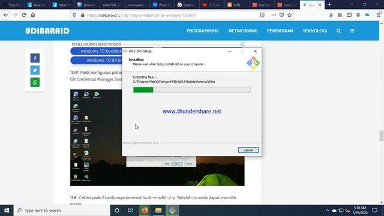
Task: Share article on Twitter
Action: 35,70
